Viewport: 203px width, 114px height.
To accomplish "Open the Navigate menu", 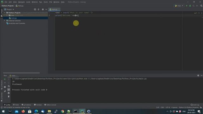I will tap(21, 2).
